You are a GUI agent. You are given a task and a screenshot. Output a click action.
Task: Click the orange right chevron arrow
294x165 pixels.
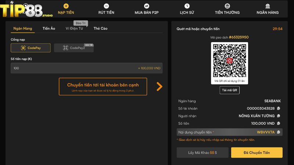(x=159, y=87)
